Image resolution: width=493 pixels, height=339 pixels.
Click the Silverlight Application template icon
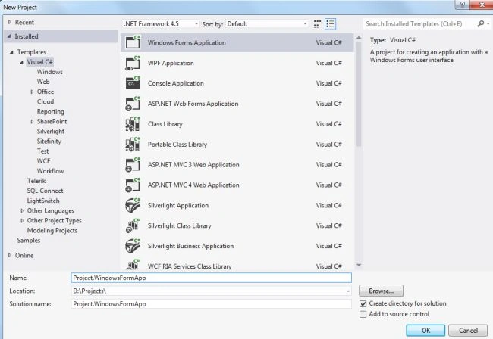coord(133,205)
